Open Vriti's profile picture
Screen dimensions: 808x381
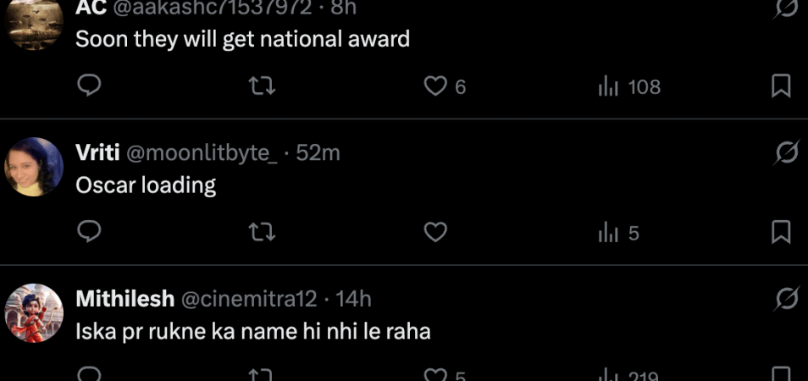point(35,167)
